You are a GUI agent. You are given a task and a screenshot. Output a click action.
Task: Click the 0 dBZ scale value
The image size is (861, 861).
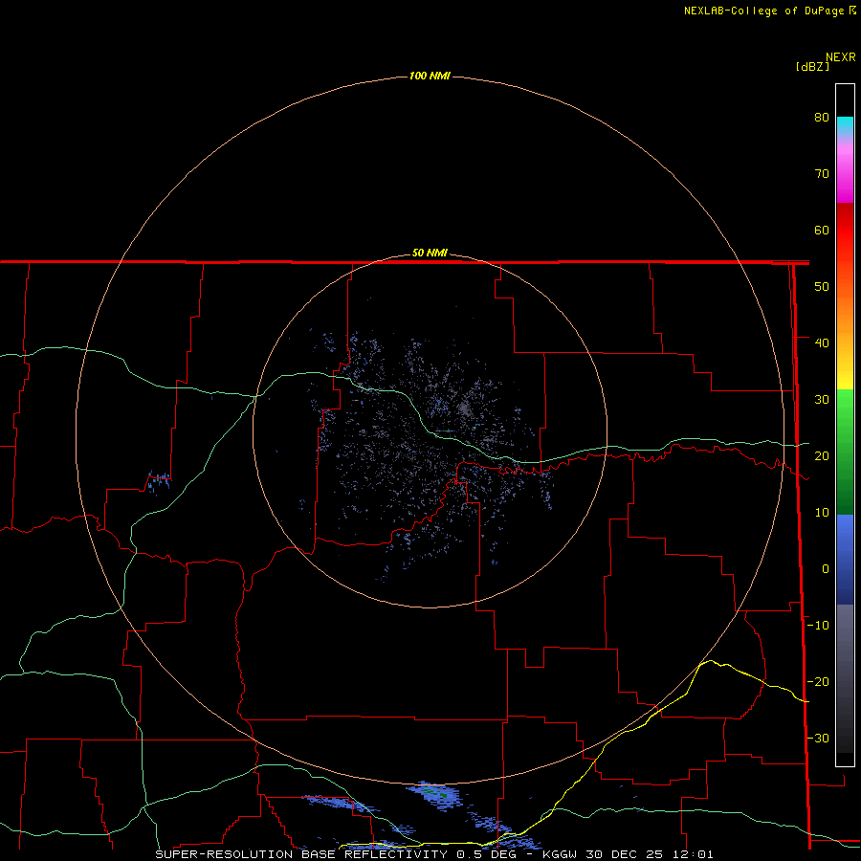pos(826,569)
